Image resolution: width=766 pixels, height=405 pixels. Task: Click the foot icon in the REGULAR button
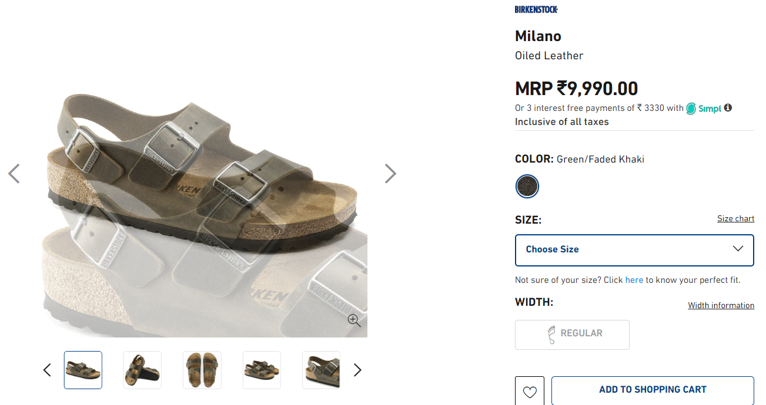[553, 335]
